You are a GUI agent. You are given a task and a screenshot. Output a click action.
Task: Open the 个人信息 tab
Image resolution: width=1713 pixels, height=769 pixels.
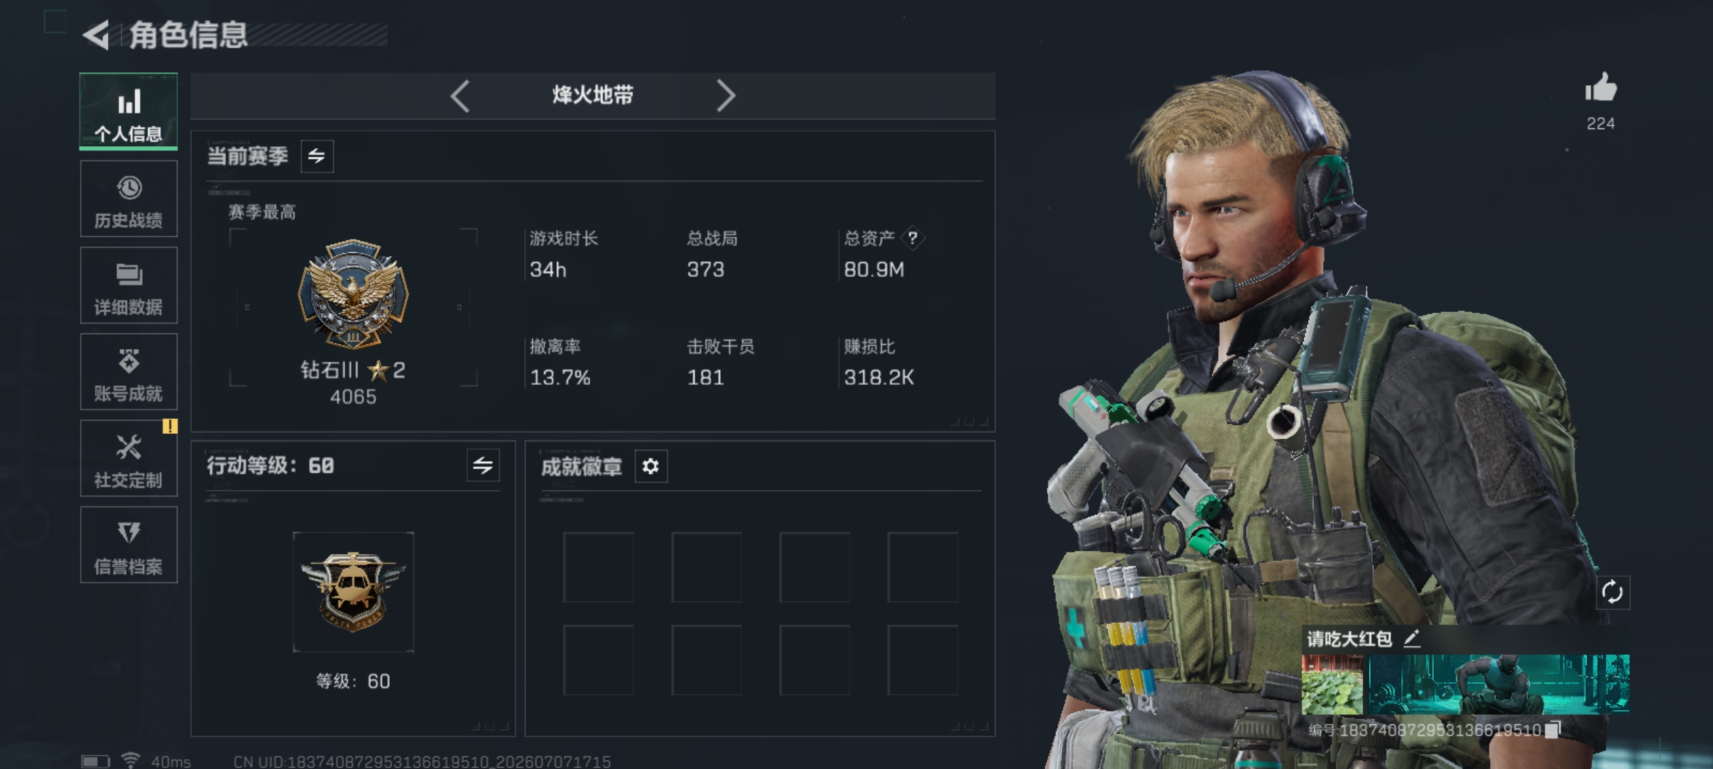[129, 111]
